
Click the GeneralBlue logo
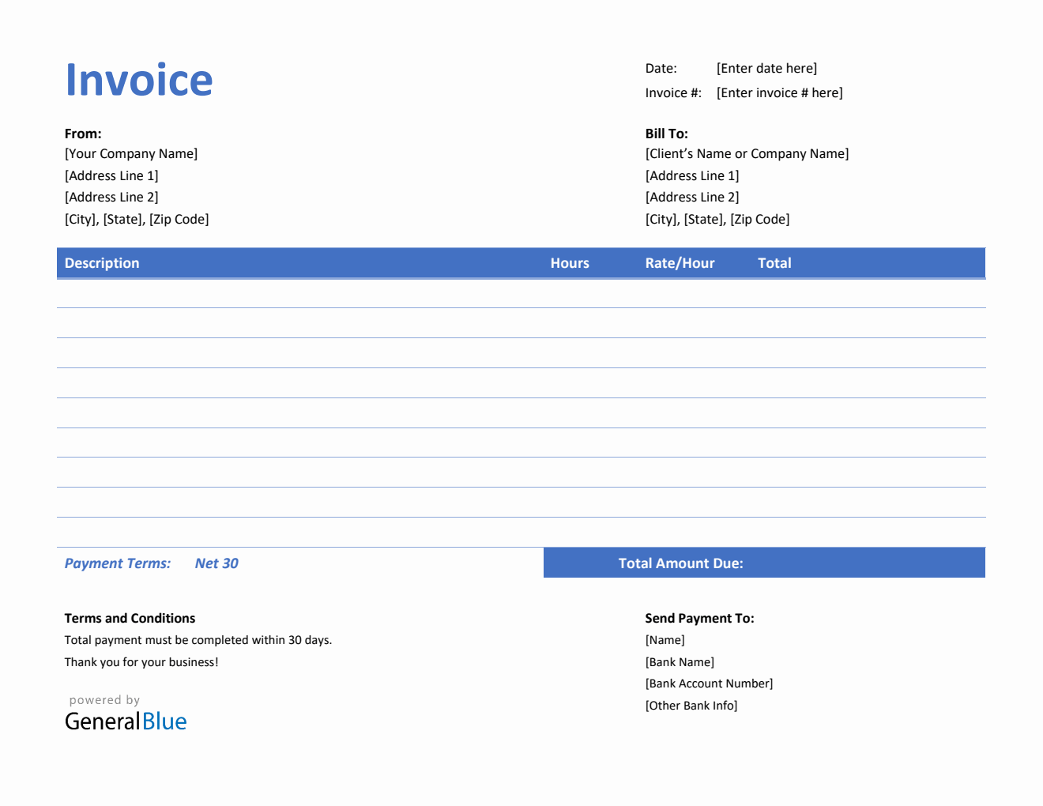(125, 720)
